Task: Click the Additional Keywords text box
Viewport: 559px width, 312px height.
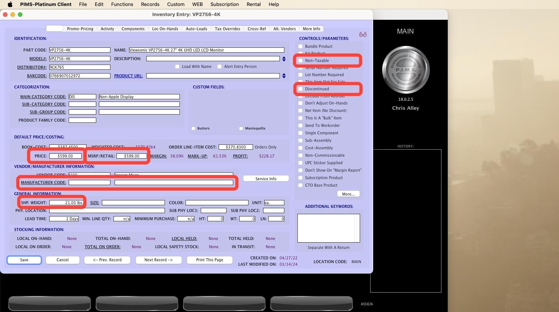Action: (329, 228)
